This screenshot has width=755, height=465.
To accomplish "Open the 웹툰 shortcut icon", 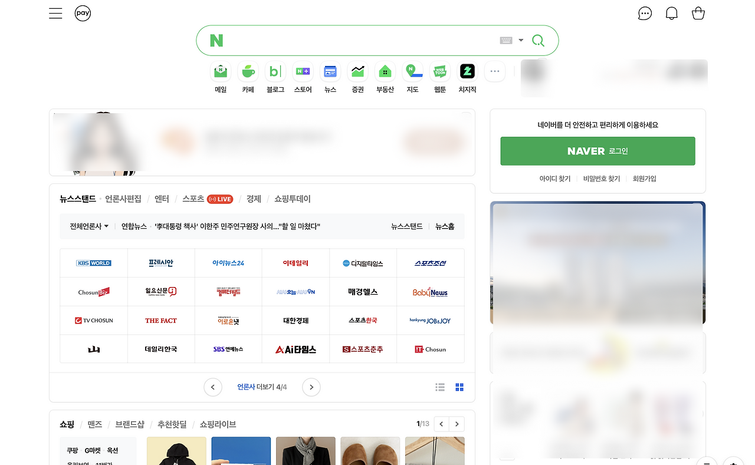I will 440,72.
